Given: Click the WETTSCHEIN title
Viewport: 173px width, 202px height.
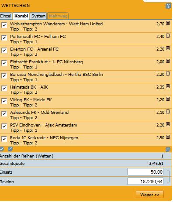Looking at the screenshot, I should 15,6.
